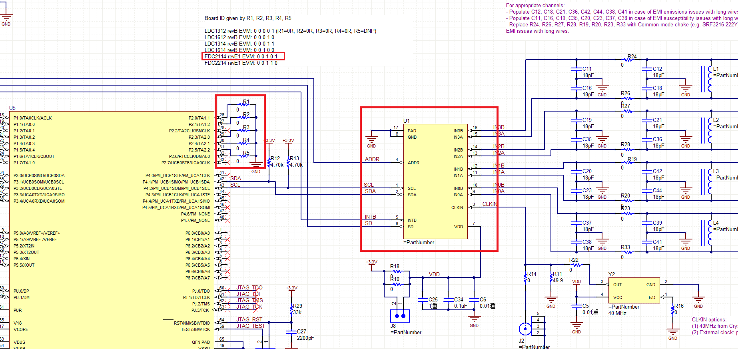Click the red INTB net label left of U1
Viewport: 738px width, 349px height.
(x=371, y=217)
